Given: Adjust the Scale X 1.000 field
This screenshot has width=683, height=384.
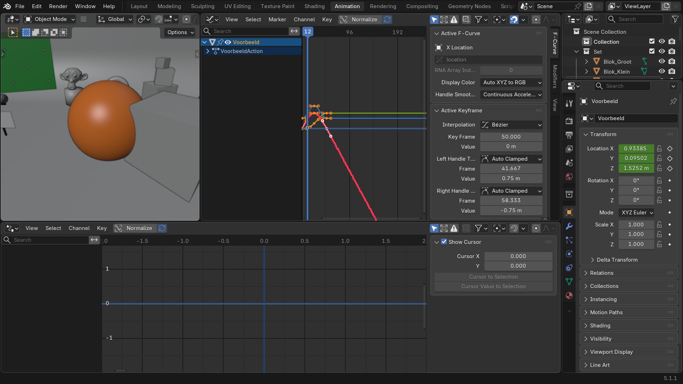Looking at the screenshot, I should tap(636, 225).
